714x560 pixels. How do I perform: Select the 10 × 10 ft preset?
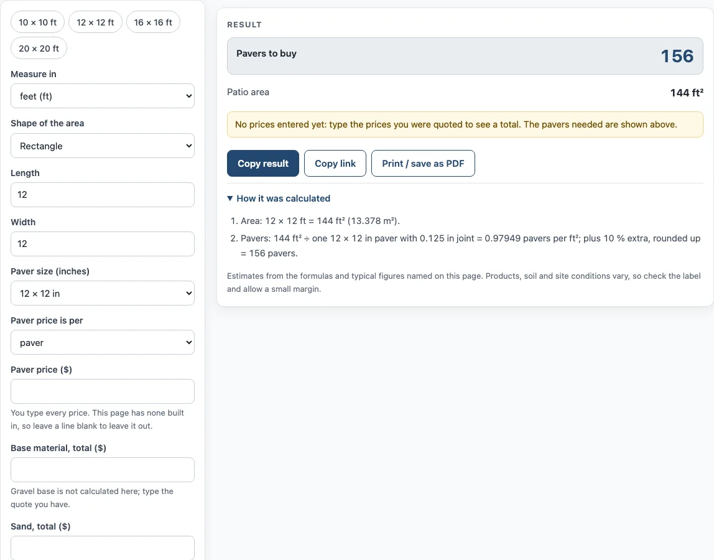[38, 22]
